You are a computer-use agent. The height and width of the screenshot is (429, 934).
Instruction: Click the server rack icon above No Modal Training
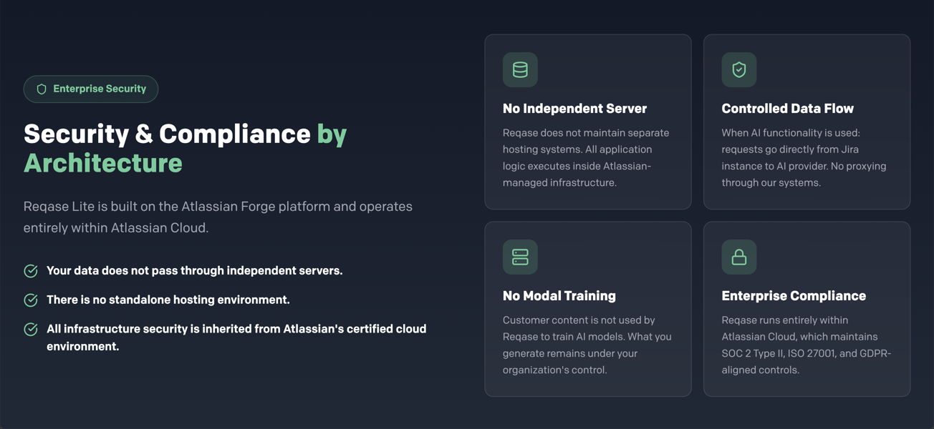pyautogui.click(x=520, y=257)
